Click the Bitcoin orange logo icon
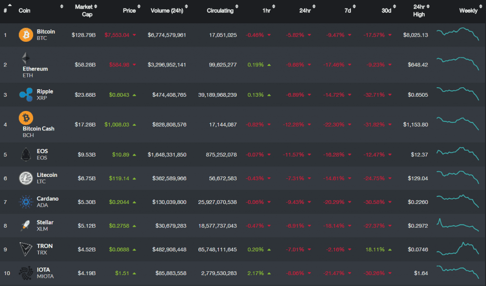Viewport: 486px width, 286px height. [x=26, y=35]
